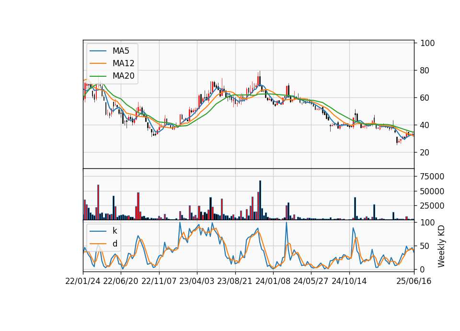Click the 23/04/03 date label
460x331 pixels.
[197, 281]
